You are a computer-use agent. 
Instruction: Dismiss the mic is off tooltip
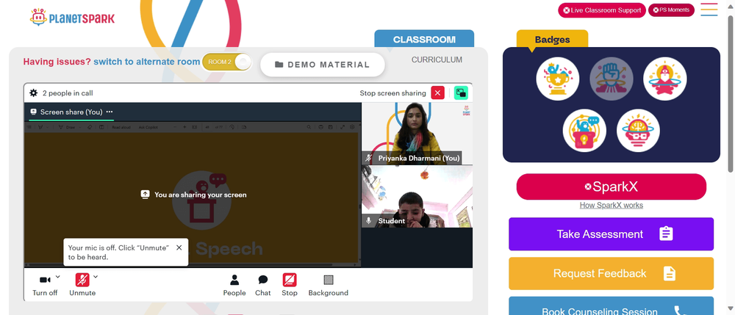tap(179, 247)
